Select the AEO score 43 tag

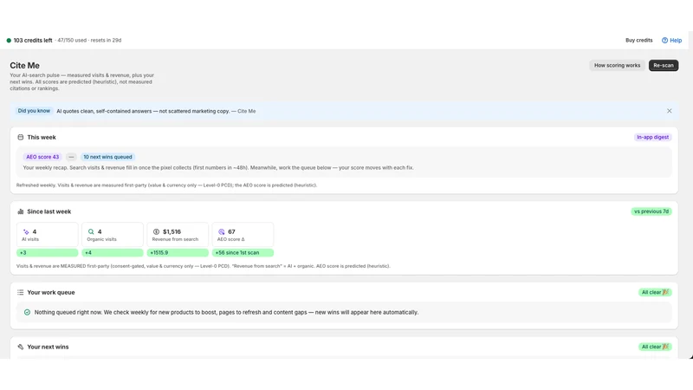tap(42, 157)
